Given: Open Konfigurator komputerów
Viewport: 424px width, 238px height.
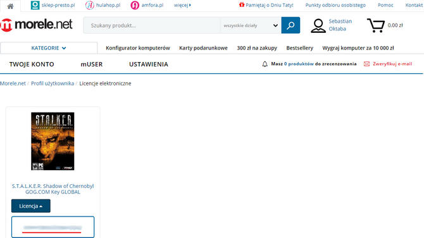Looking at the screenshot, I should [x=137, y=48].
